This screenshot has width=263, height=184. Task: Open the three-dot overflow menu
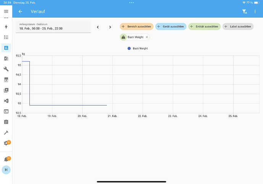pos(255,12)
